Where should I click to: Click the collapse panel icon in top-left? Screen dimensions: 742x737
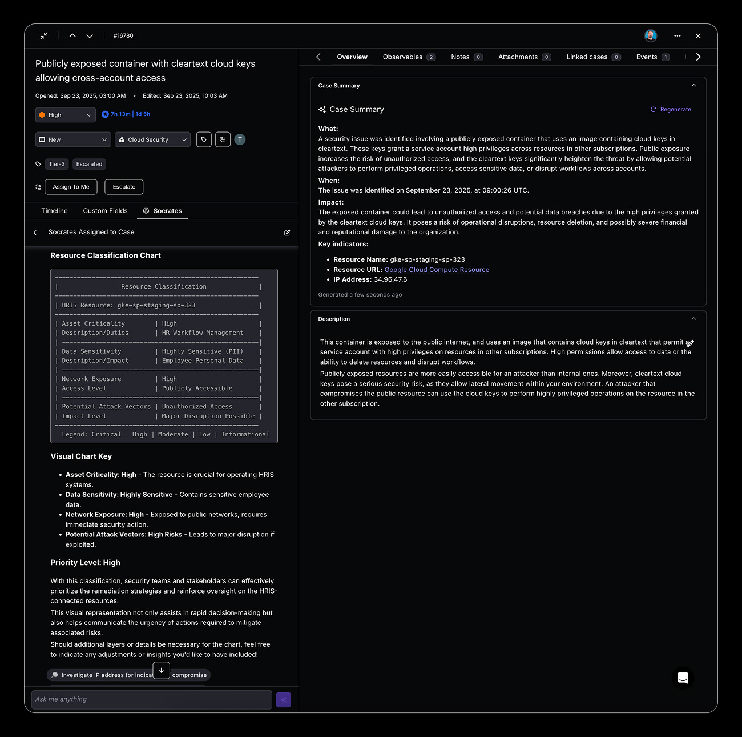(x=44, y=35)
